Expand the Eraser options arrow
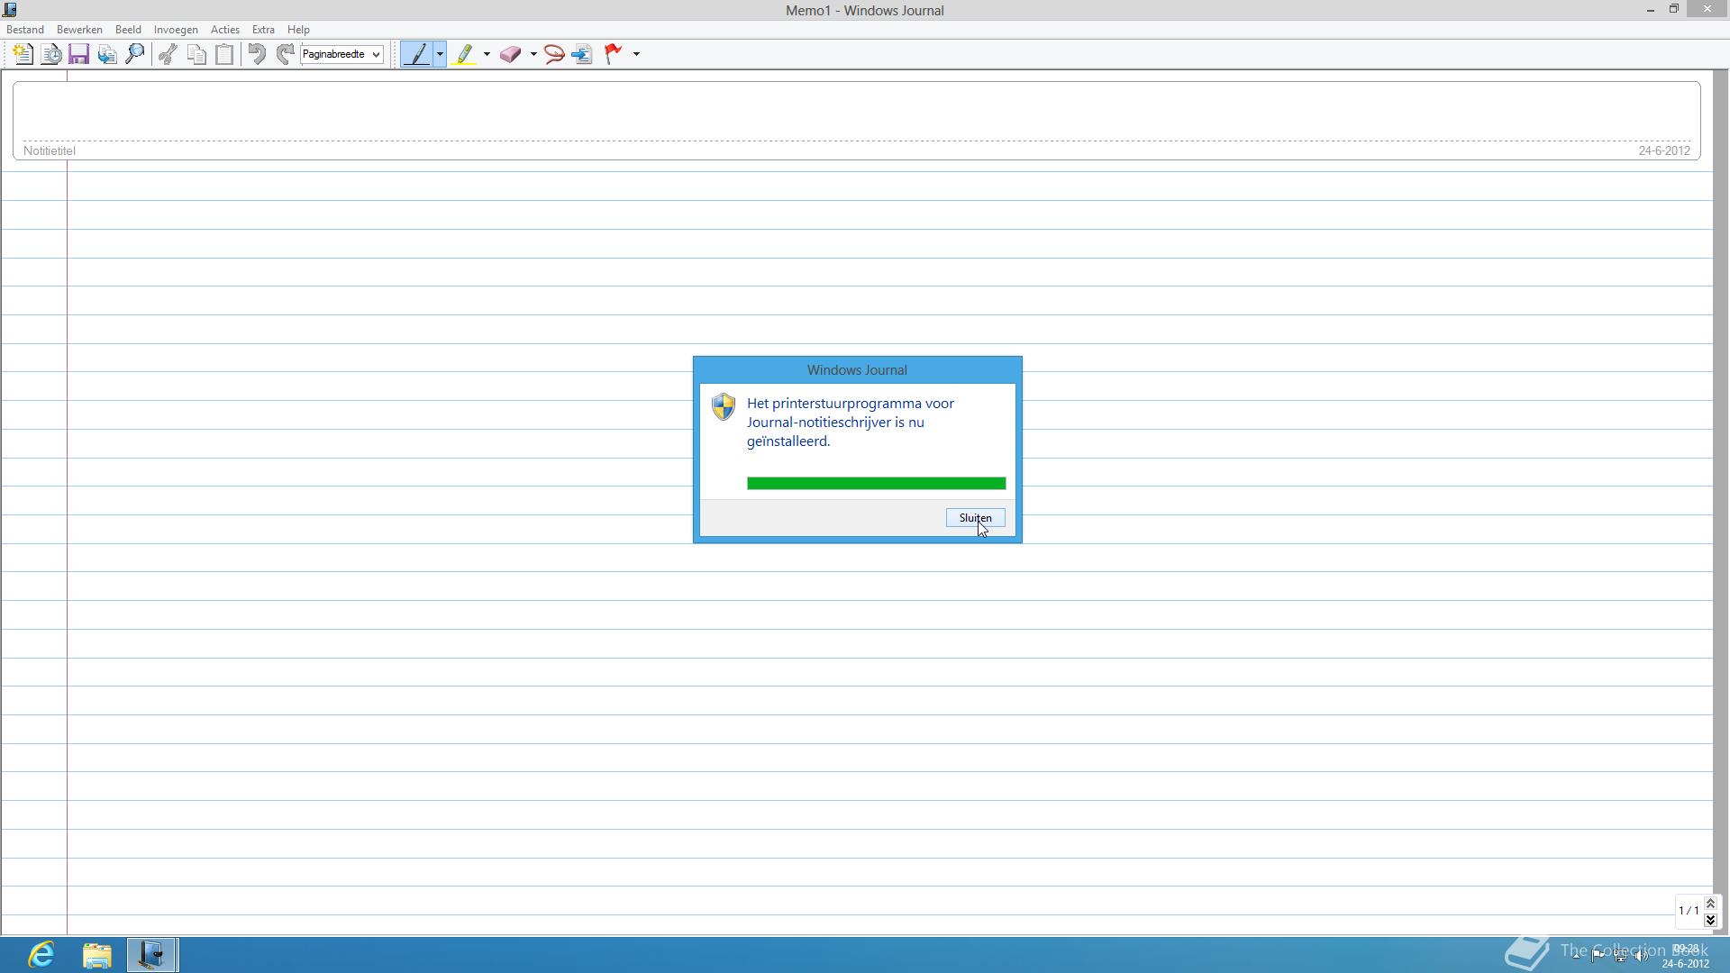Image resolution: width=1730 pixels, height=973 pixels. coord(533,54)
